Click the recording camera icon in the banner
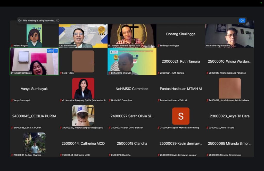Viewport: 264px width, 171px height. click(20, 21)
